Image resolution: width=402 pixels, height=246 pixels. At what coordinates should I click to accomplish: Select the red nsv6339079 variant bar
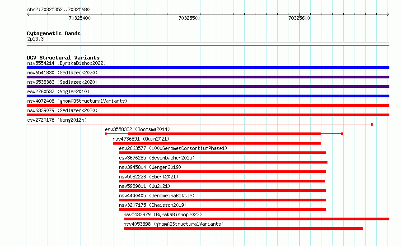[208, 115]
